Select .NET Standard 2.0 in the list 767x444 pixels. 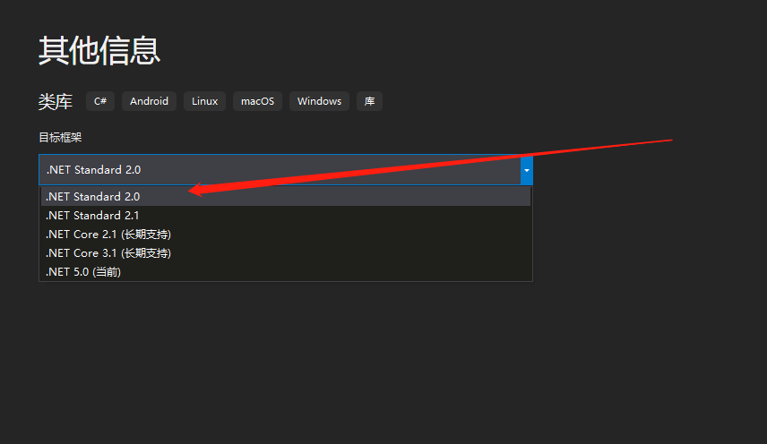pos(286,196)
